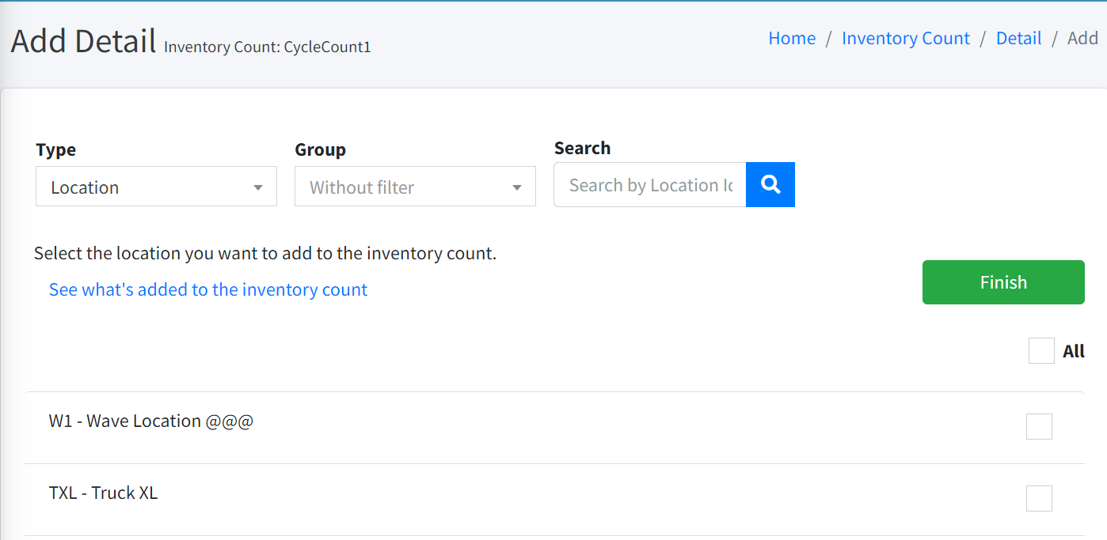Click the Type field label

55,149
